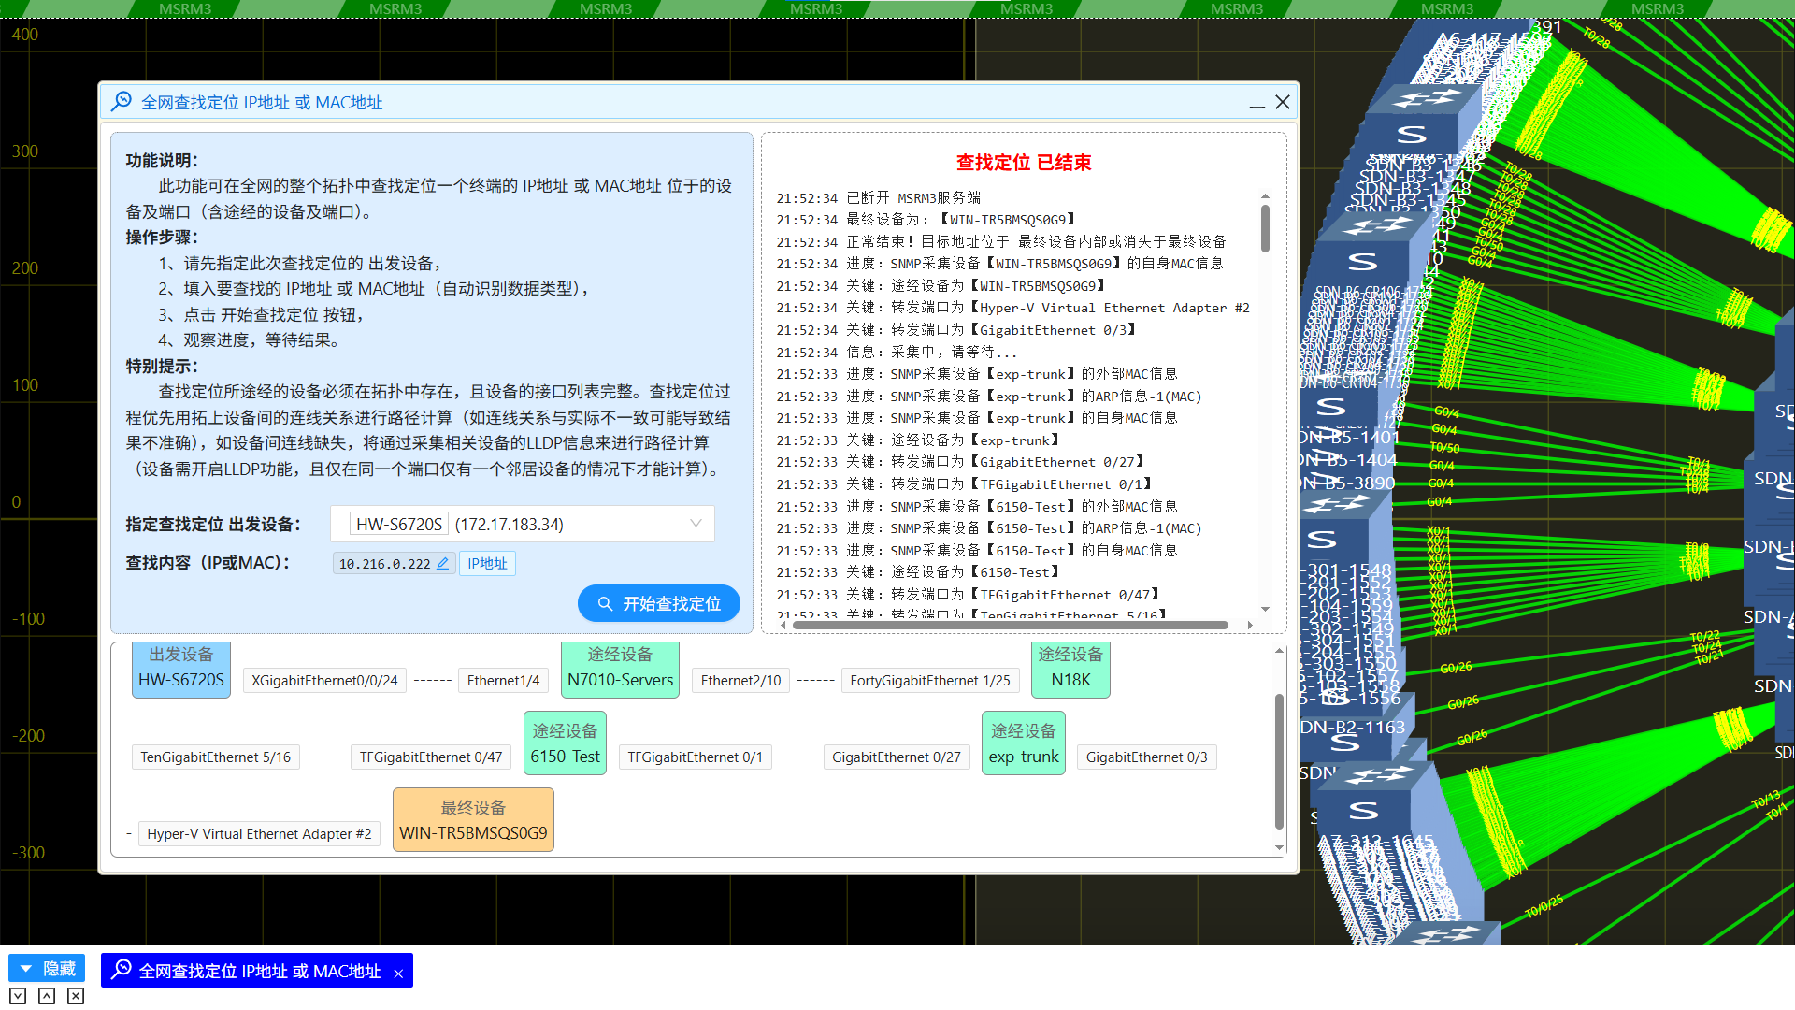Click the TenGigabitEthernet 5/16 port label

216,757
